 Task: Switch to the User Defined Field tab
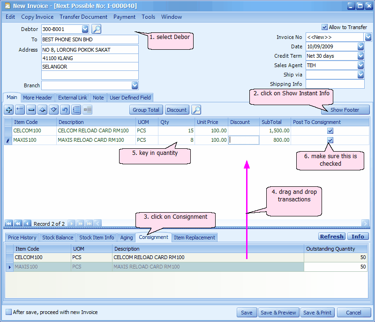130,98
